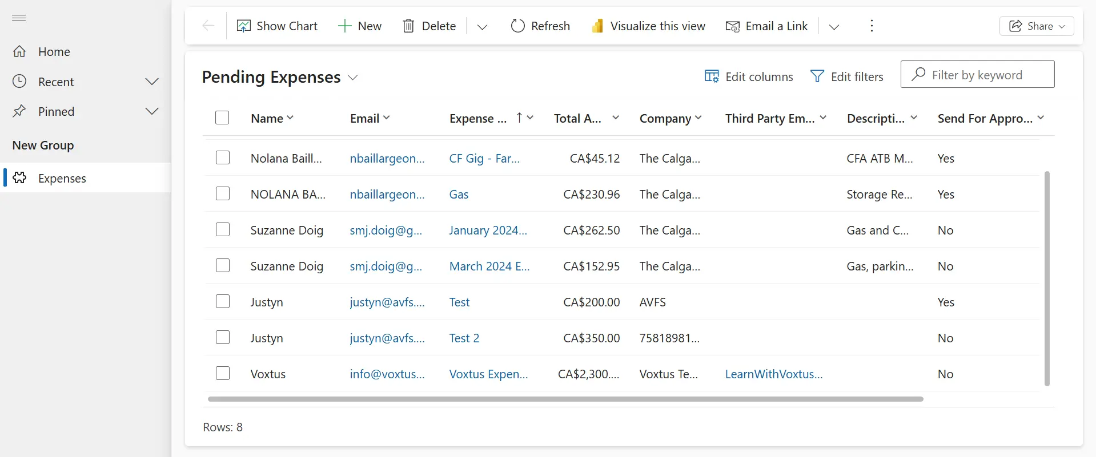Click the Expenses puzzle-piece icon
1096x457 pixels.
pos(19,178)
